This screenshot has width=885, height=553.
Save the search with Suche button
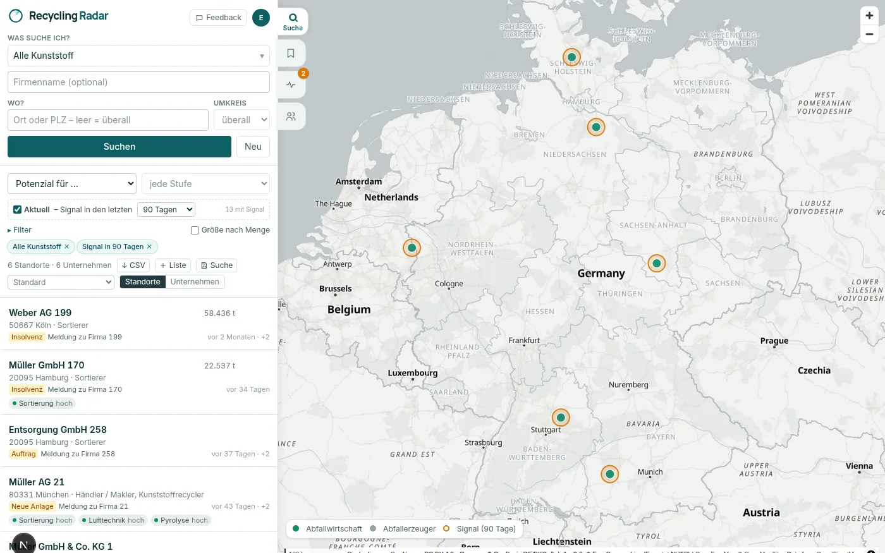click(x=216, y=265)
